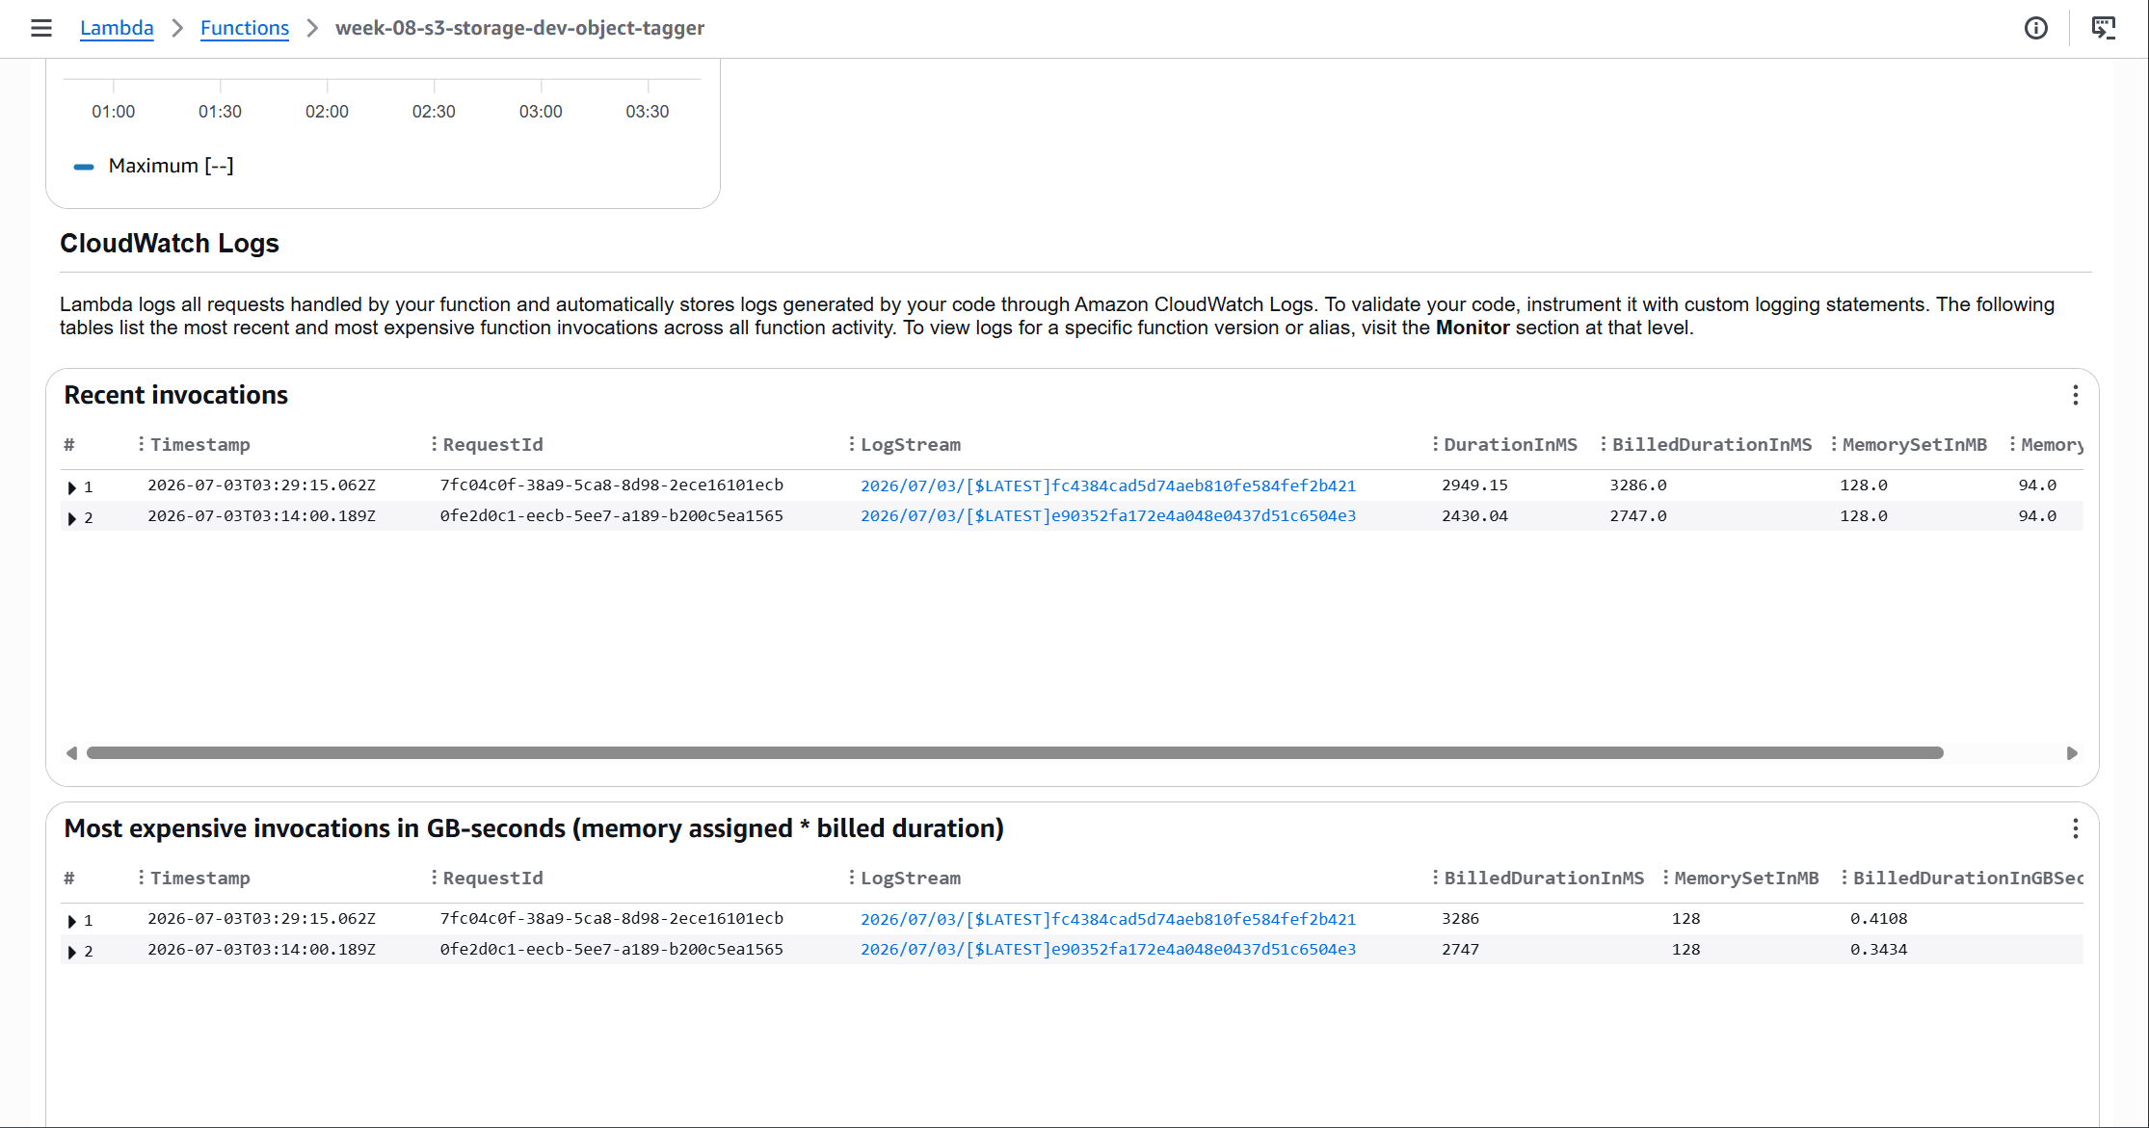This screenshot has height=1128, width=2149.
Task: Click function name week-08-s3-storage-dev-object-tagger breadcrumb
Action: (x=520, y=28)
